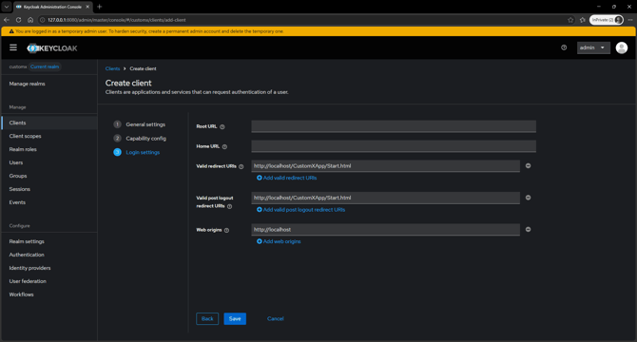
Task: Click the Keycloak logo
Action: pyautogui.click(x=52, y=48)
